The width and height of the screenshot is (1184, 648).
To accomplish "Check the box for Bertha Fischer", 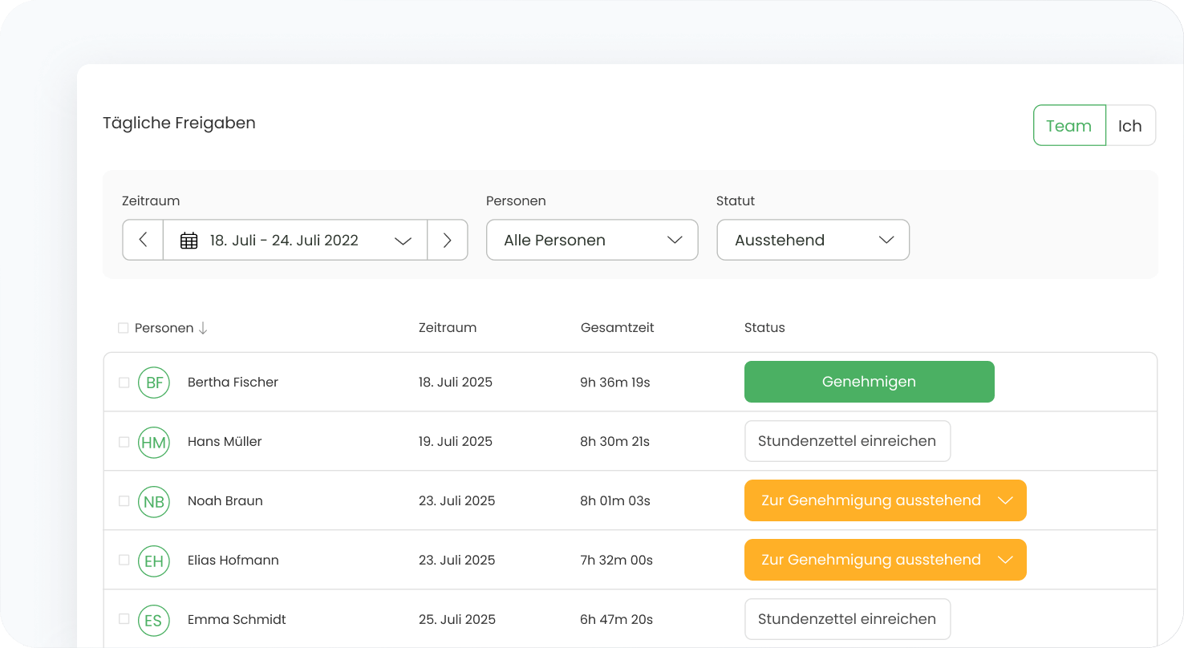I will pos(124,383).
